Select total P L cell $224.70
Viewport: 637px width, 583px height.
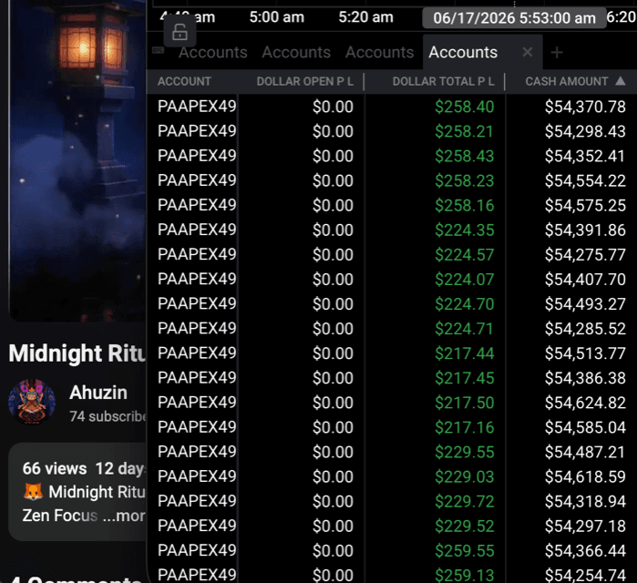click(x=465, y=304)
